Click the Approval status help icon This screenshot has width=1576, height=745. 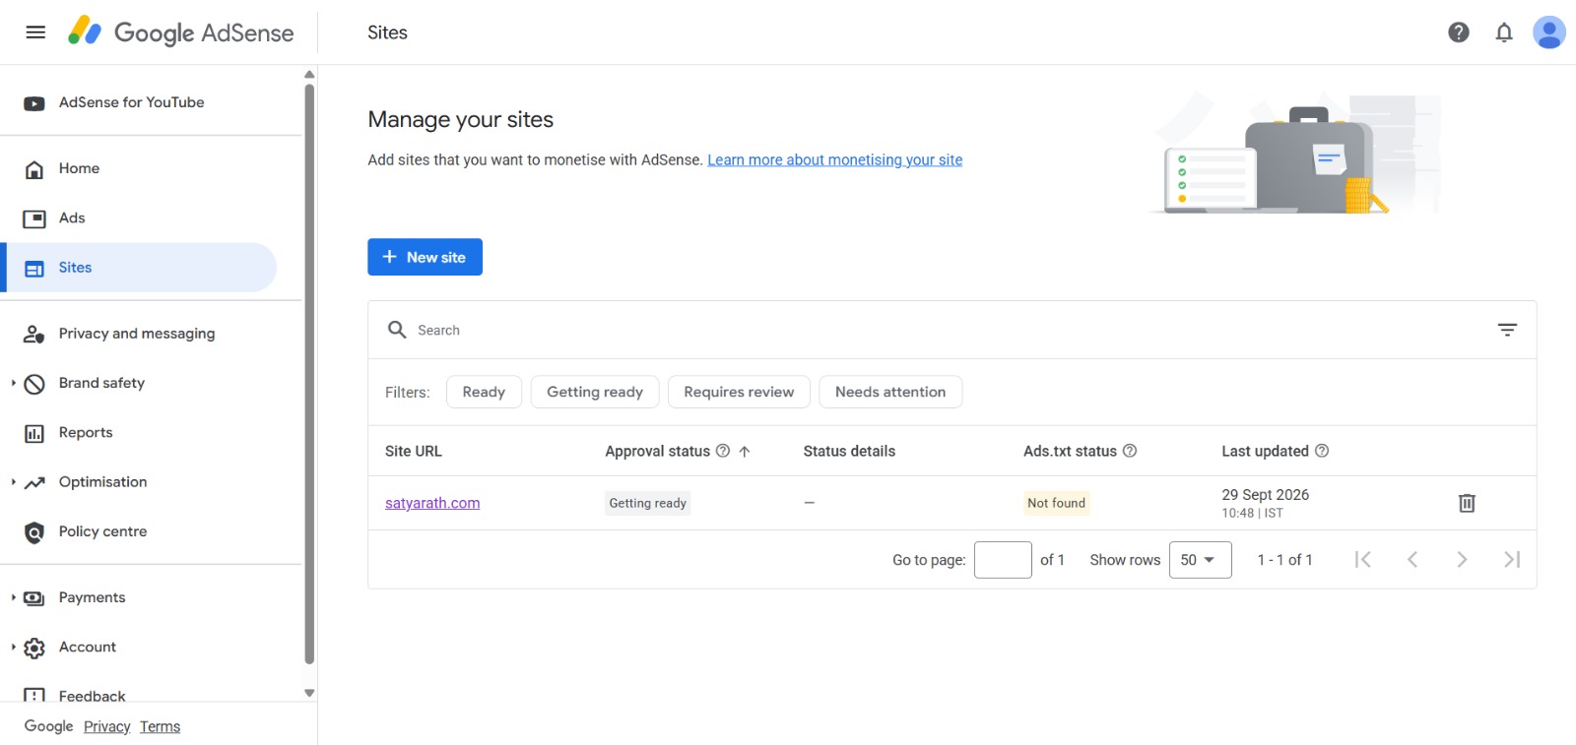point(723,451)
